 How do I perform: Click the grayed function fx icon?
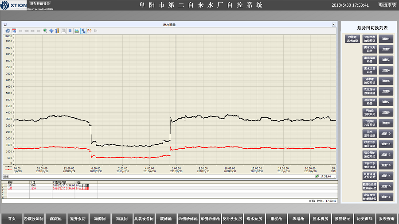[95, 31]
